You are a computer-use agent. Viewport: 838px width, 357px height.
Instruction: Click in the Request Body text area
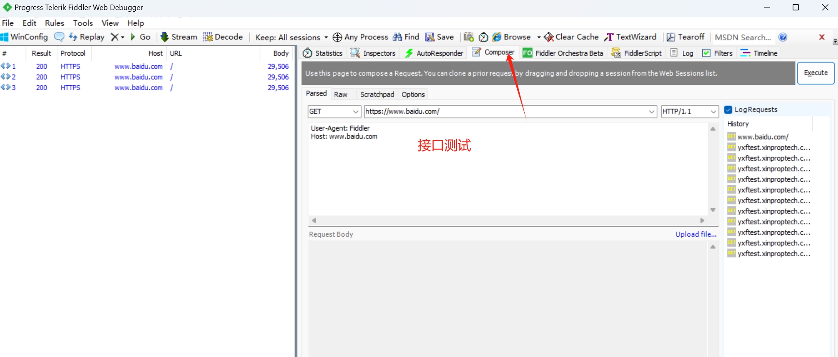pos(508,299)
